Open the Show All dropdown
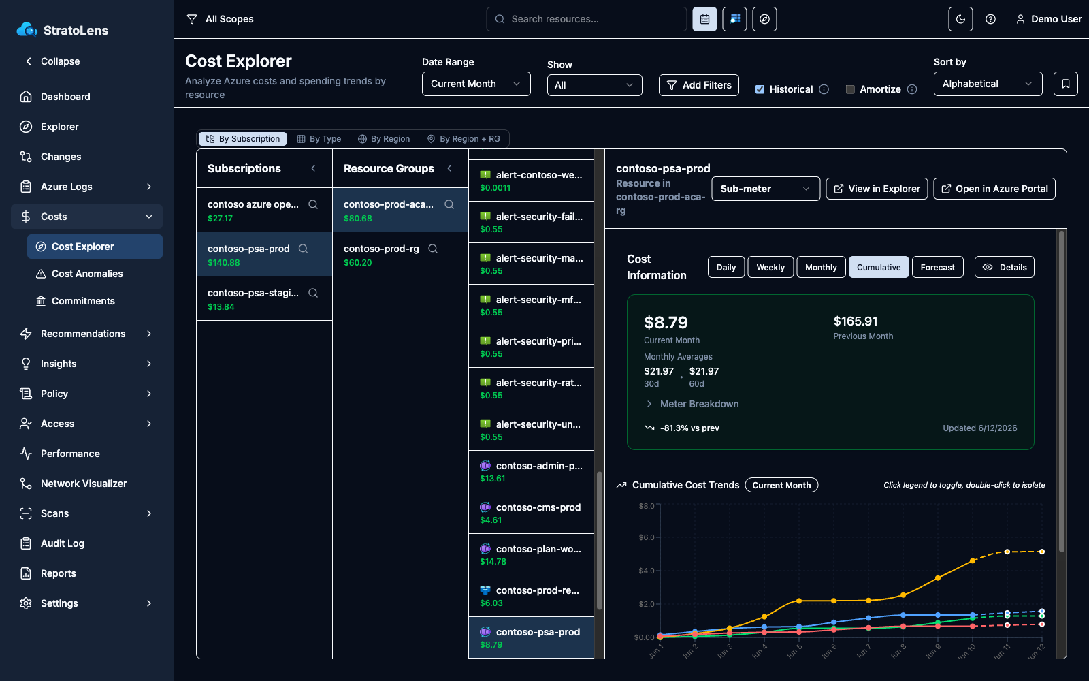 coord(595,85)
